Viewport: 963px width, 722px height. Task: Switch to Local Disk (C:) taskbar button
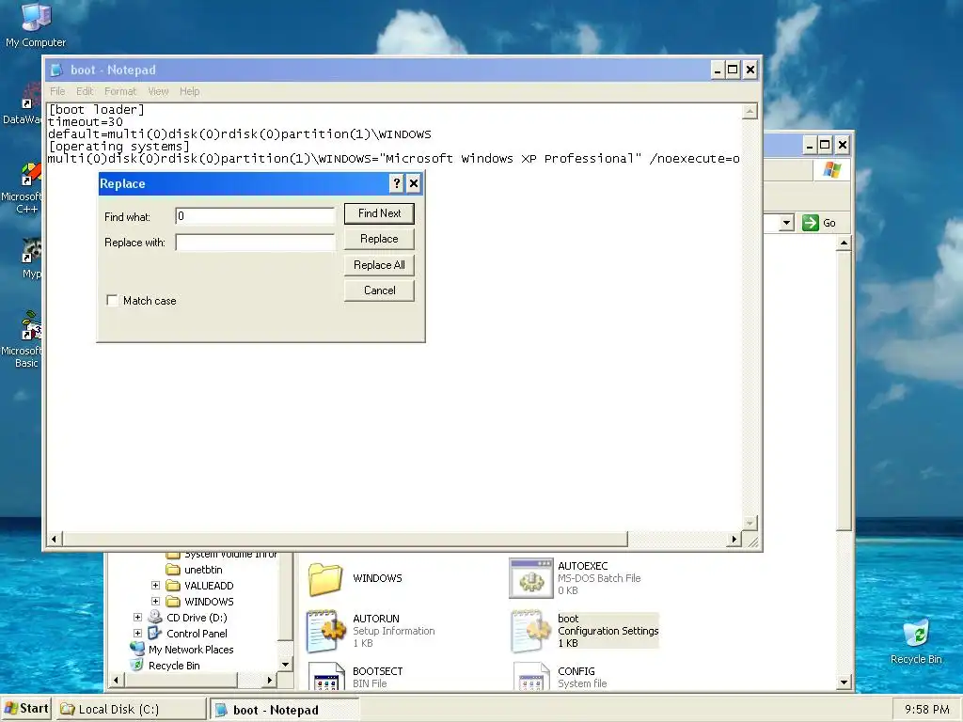131,709
